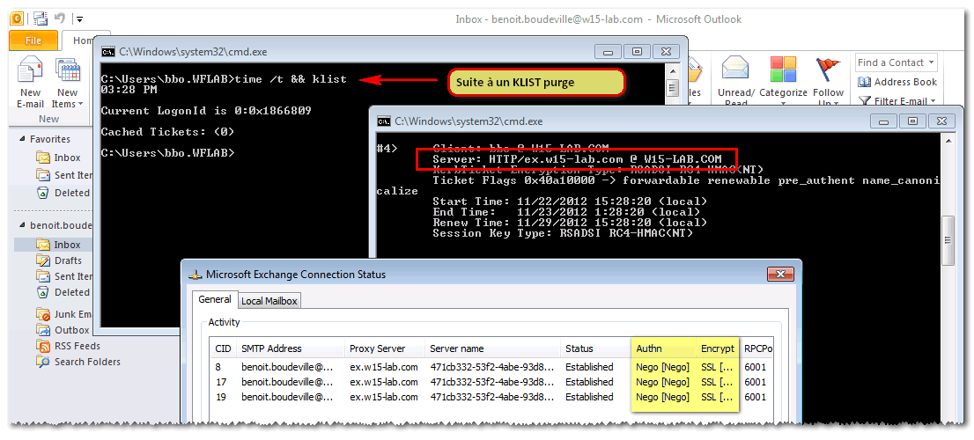Open the Find a Contact dropdown arrow
This screenshot has height=440, width=974.
pos(931,62)
